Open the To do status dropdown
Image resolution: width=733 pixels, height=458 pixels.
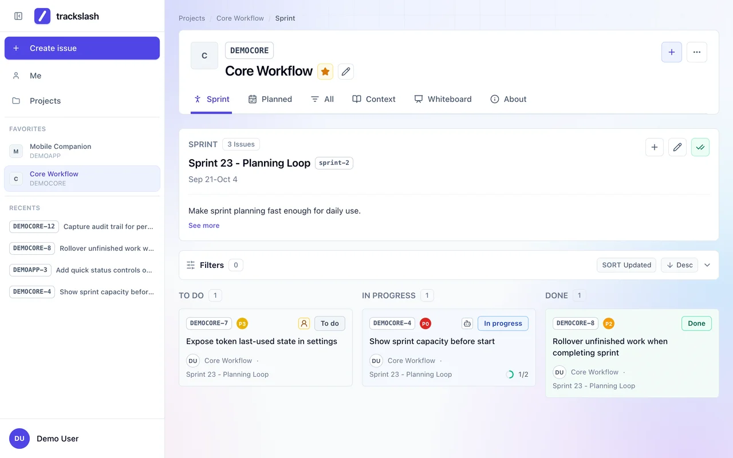[x=330, y=323]
